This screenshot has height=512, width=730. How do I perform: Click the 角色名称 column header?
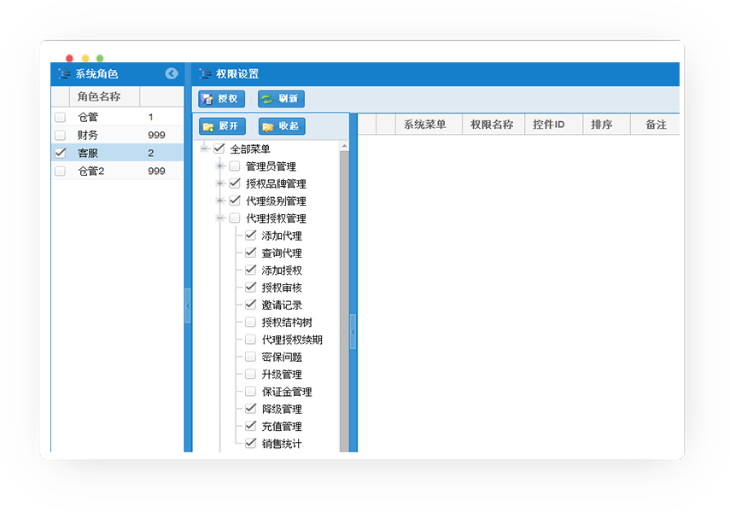click(x=98, y=97)
